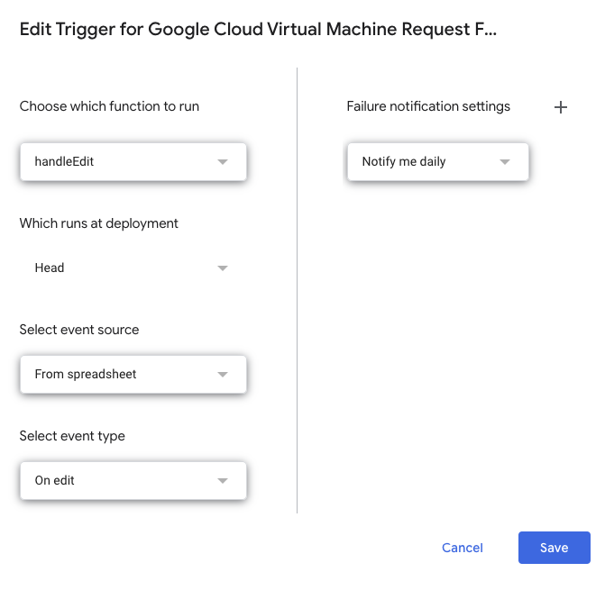Click the Choose which function to run label

pos(109,106)
